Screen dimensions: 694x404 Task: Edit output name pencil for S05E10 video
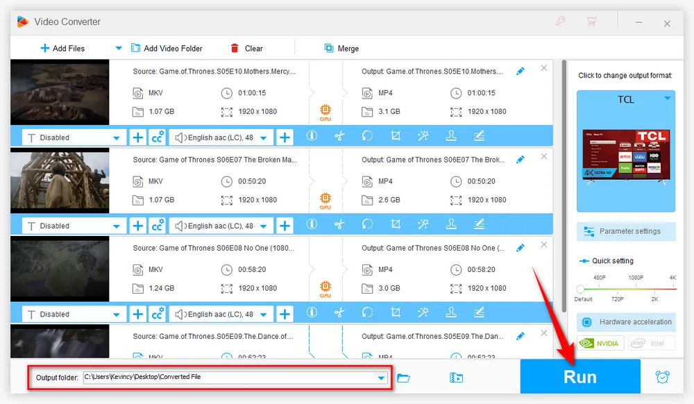520,71
